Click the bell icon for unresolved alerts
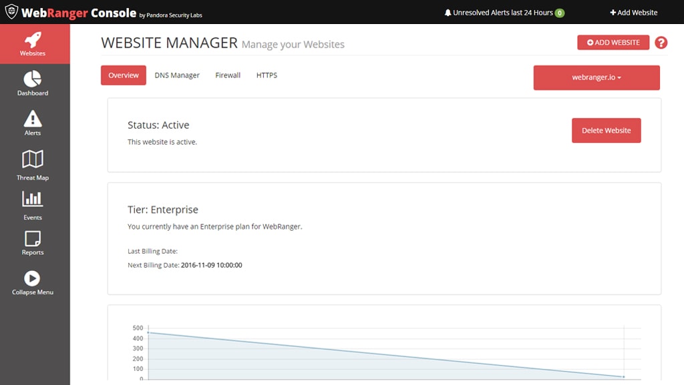Screen dimensions: 684x385 pyautogui.click(x=448, y=13)
